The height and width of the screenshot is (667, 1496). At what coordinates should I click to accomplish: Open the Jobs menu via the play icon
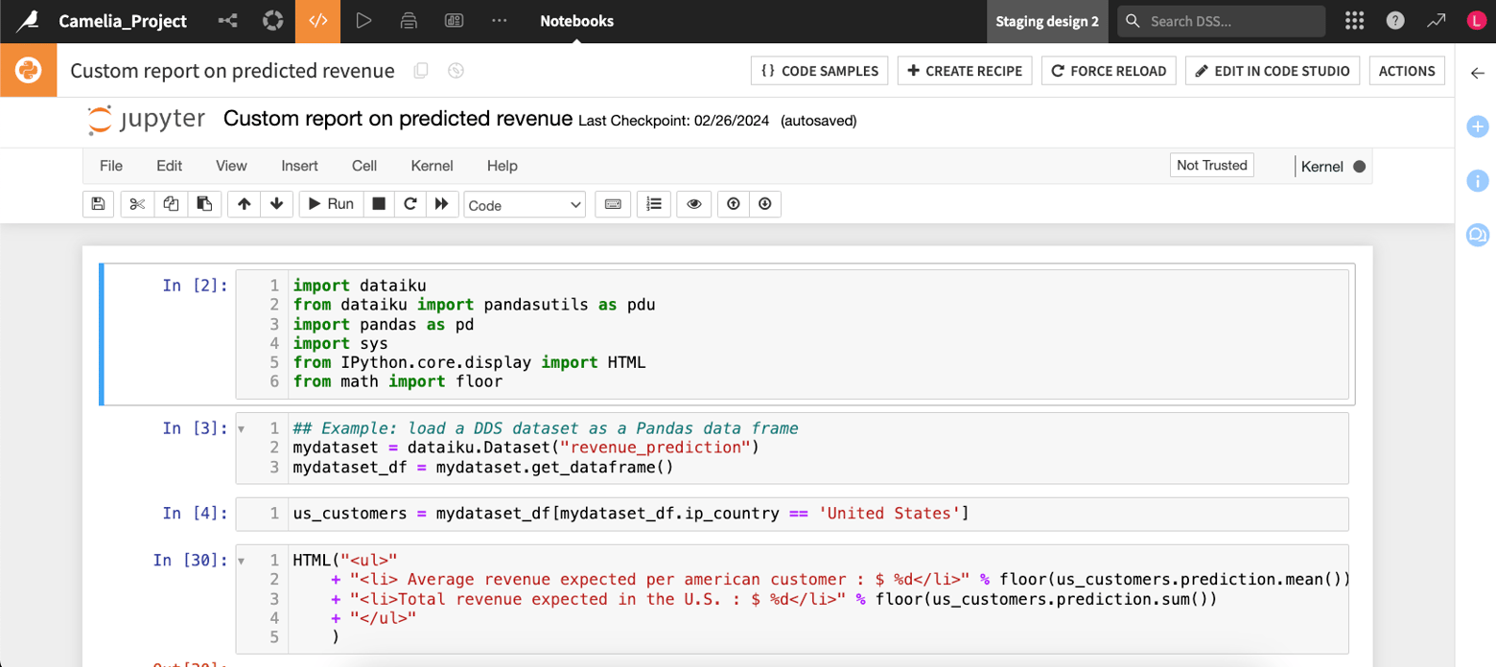[364, 21]
